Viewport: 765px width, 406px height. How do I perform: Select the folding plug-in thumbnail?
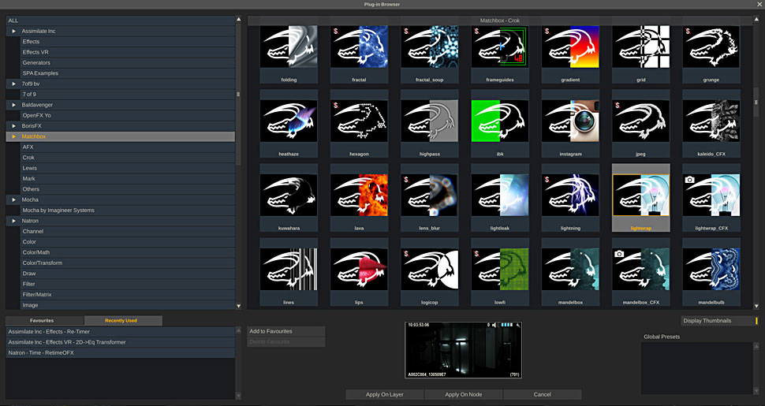(x=289, y=47)
